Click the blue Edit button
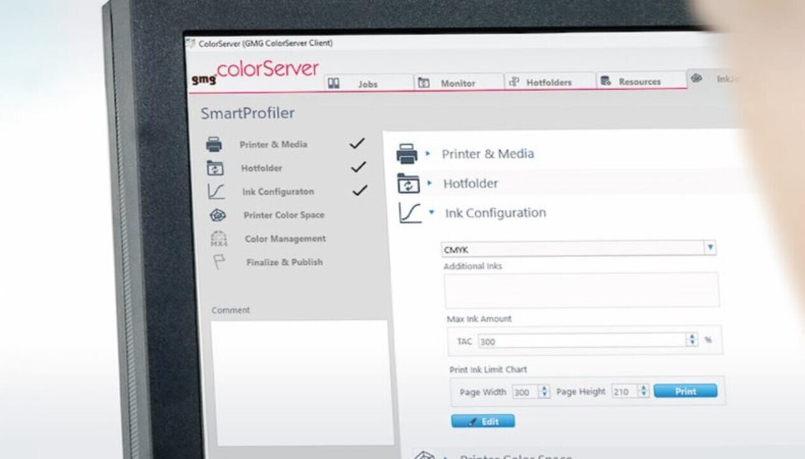 tap(483, 421)
